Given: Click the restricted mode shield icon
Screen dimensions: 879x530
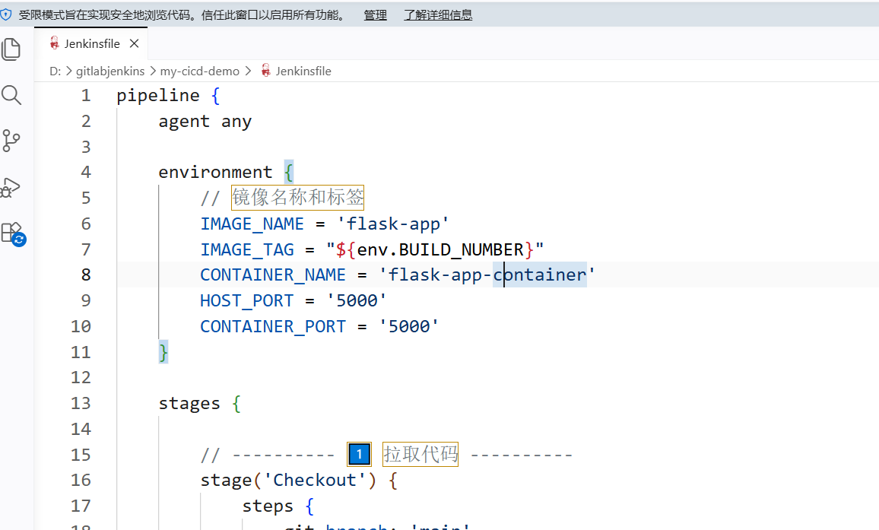Looking at the screenshot, I should pos(6,14).
